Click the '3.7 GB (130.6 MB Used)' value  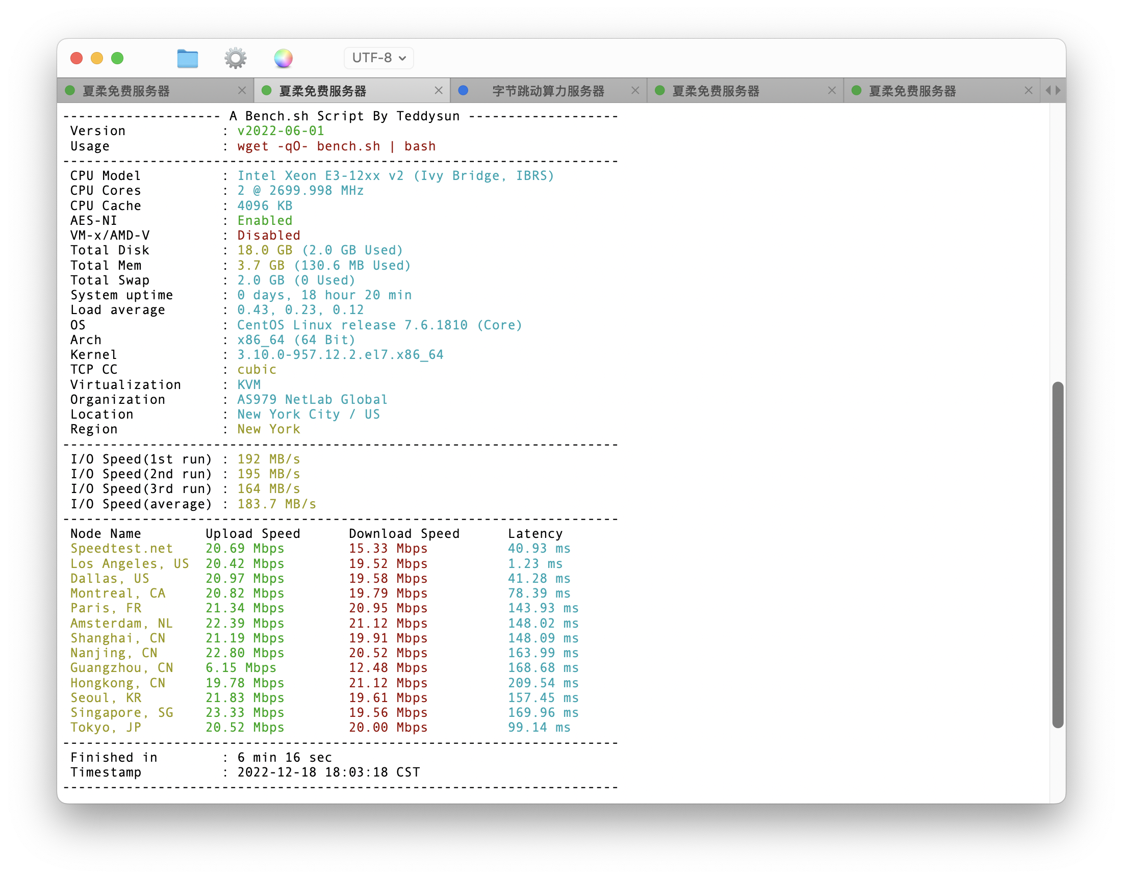[324, 266]
